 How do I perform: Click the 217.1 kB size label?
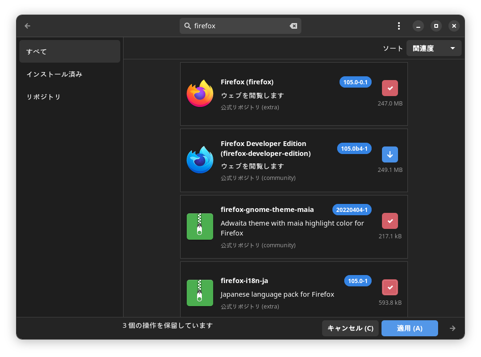pos(390,236)
